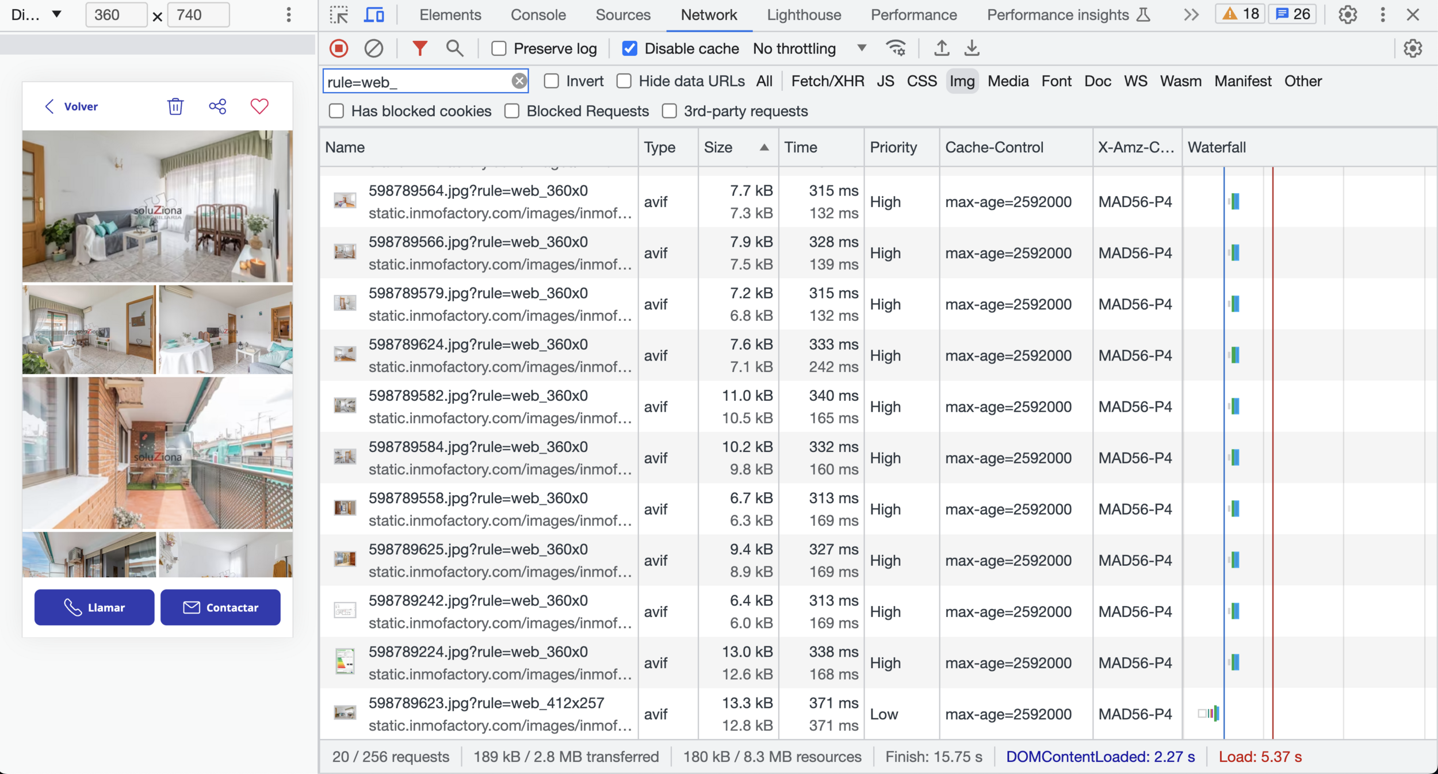
Task: Switch to the Console tab
Action: (x=538, y=15)
